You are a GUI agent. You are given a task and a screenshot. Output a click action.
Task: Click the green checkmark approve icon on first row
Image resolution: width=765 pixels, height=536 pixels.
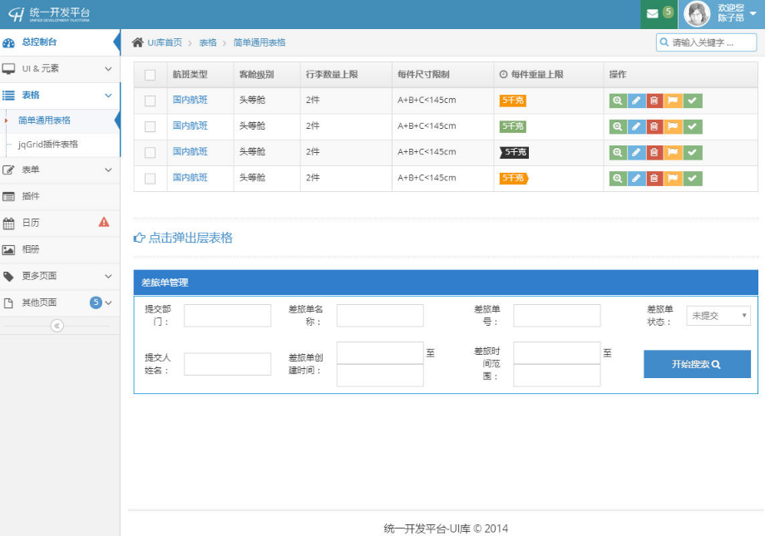coord(694,101)
